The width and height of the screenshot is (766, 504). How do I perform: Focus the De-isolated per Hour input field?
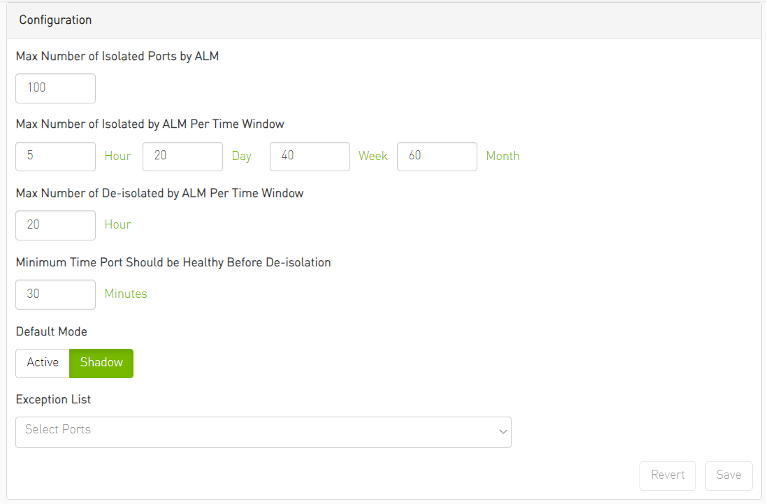55,225
